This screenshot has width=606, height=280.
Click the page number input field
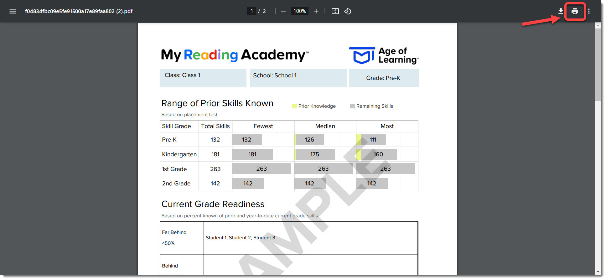click(251, 11)
